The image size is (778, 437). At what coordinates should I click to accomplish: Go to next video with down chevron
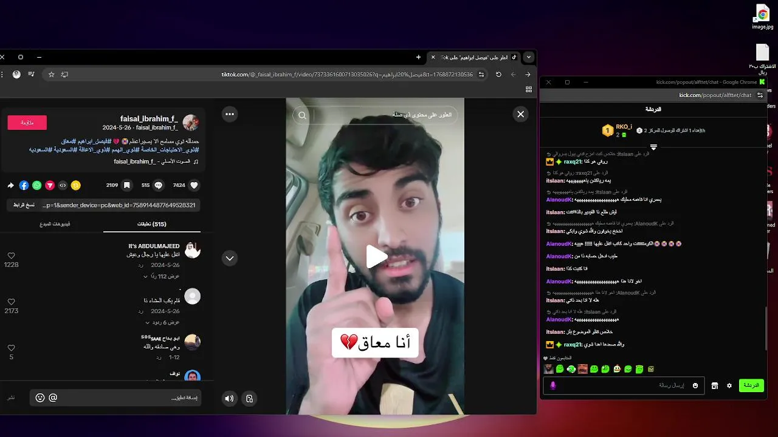pos(230,258)
